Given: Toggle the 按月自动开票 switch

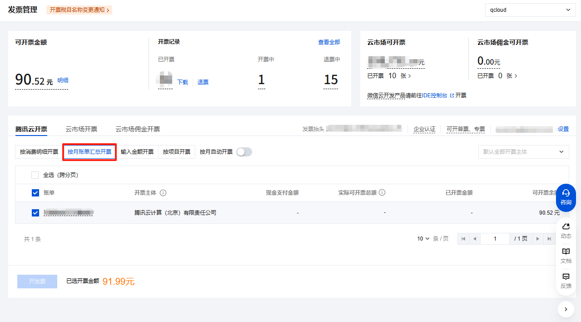Looking at the screenshot, I should (x=244, y=152).
